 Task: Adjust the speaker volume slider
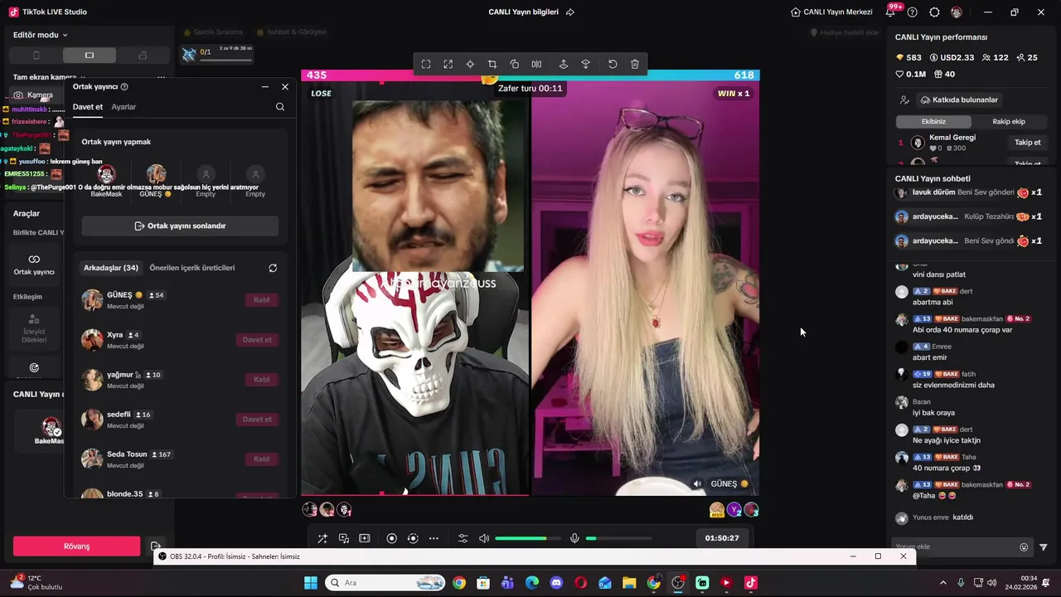(529, 538)
